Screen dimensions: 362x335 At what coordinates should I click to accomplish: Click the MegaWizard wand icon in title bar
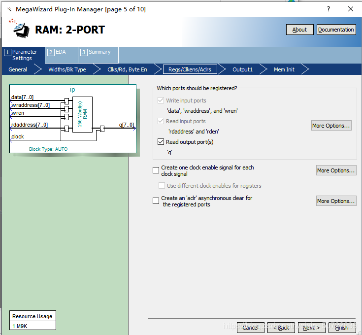click(x=9, y=9)
